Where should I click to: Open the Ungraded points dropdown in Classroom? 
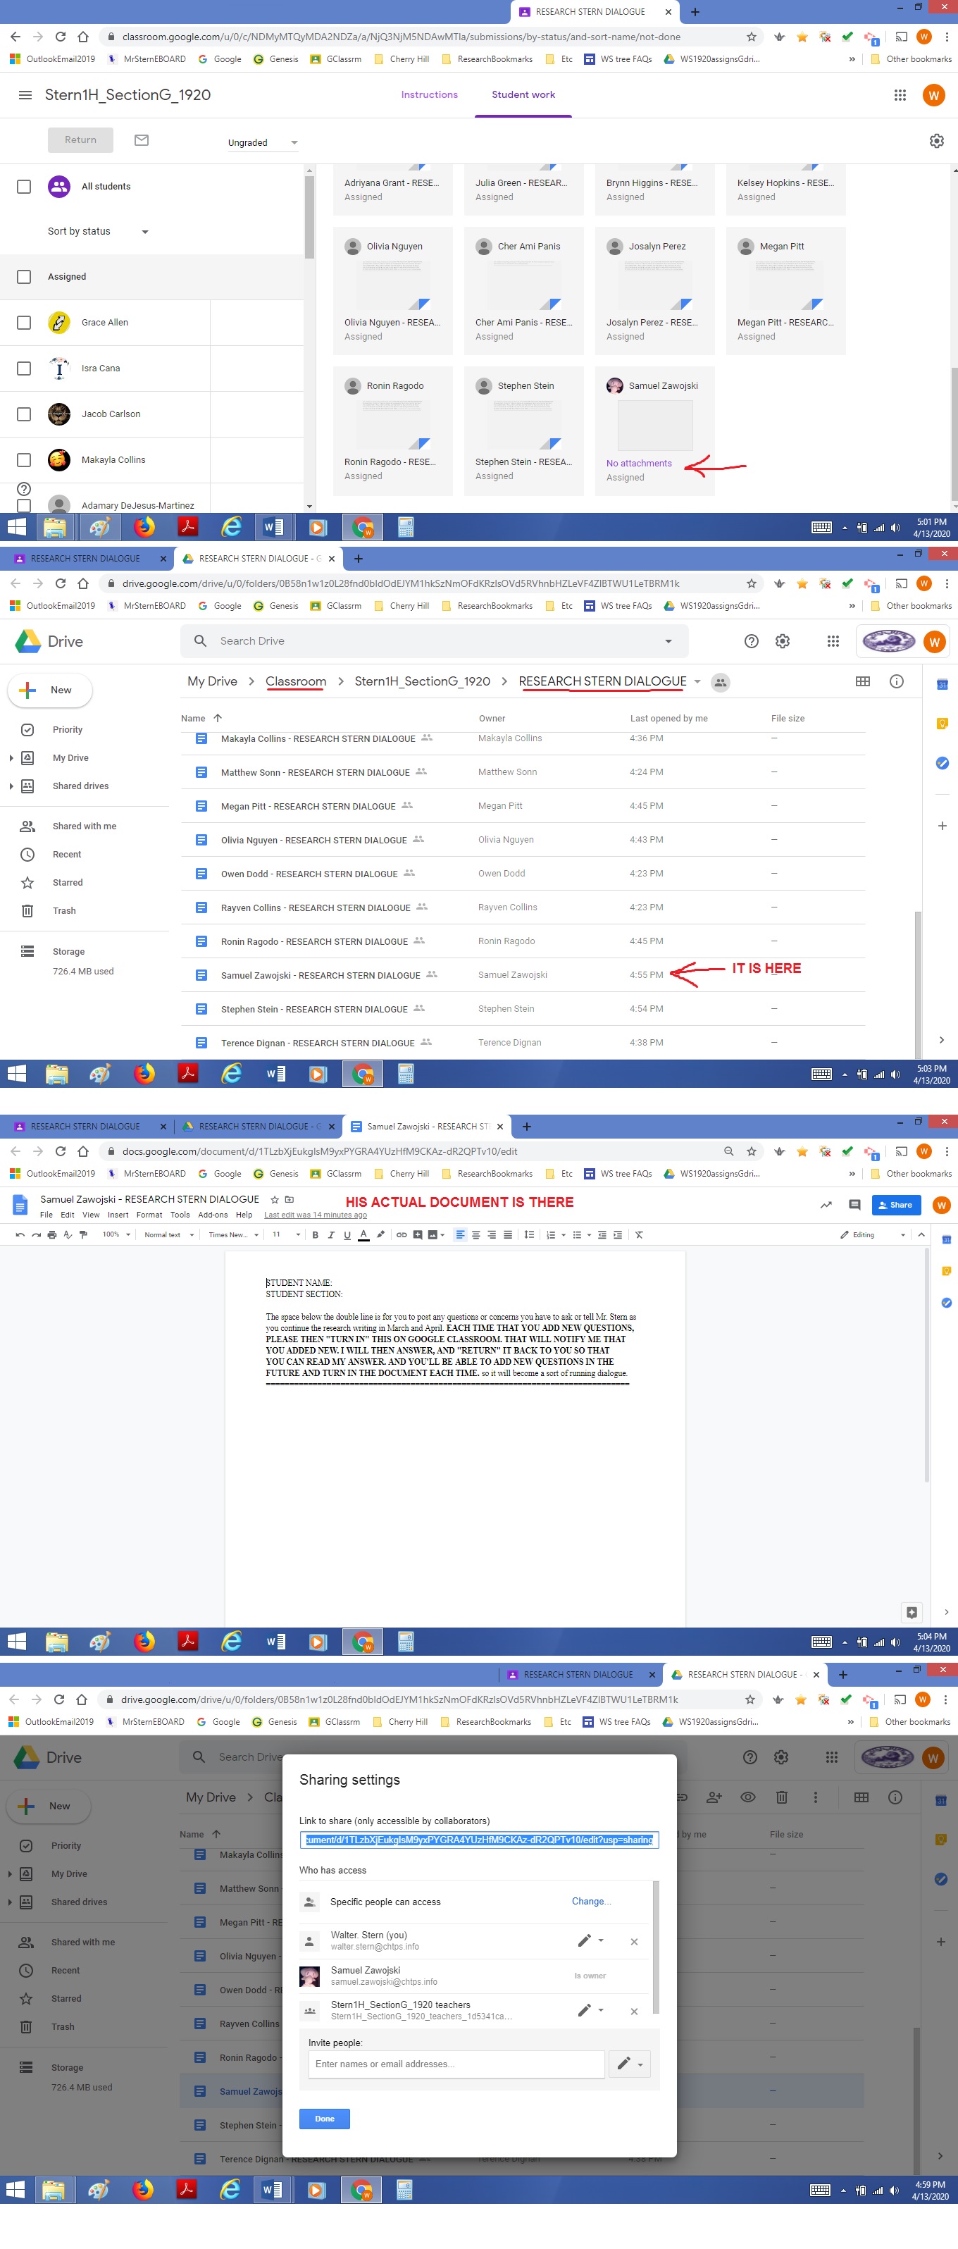262,142
